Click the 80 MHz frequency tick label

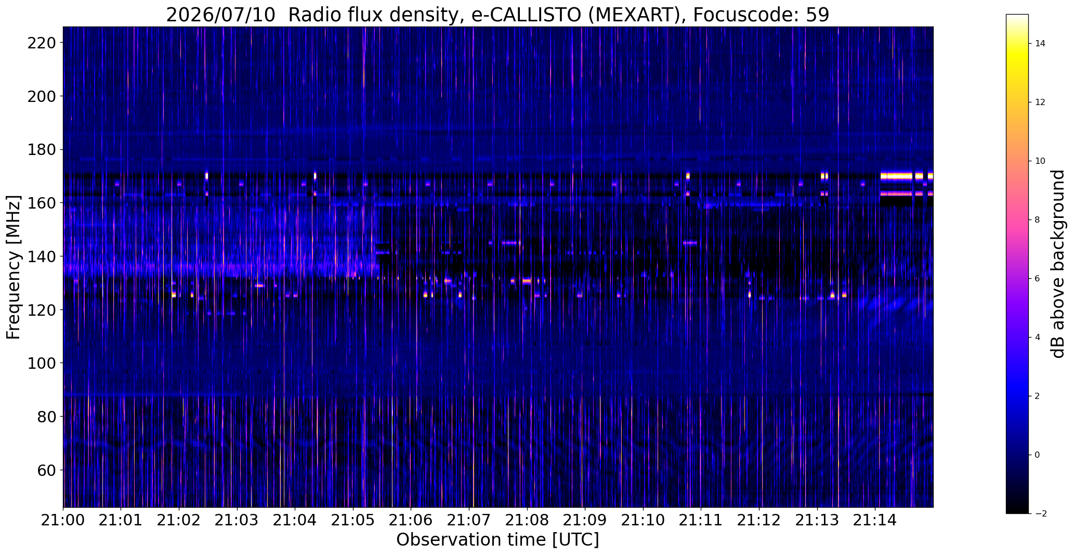(x=47, y=417)
